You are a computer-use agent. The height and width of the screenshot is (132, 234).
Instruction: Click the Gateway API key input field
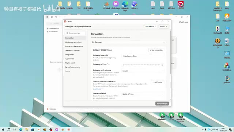[141, 65]
